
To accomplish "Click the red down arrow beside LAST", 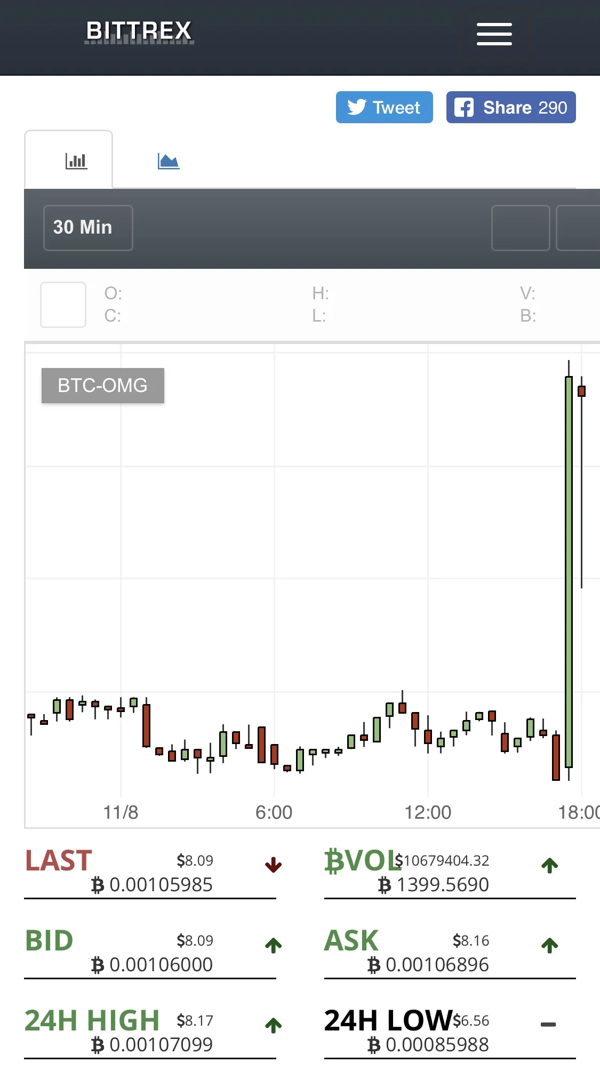I will [274, 865].
